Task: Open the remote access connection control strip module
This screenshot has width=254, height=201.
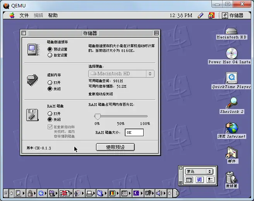Action: point(65,193)
